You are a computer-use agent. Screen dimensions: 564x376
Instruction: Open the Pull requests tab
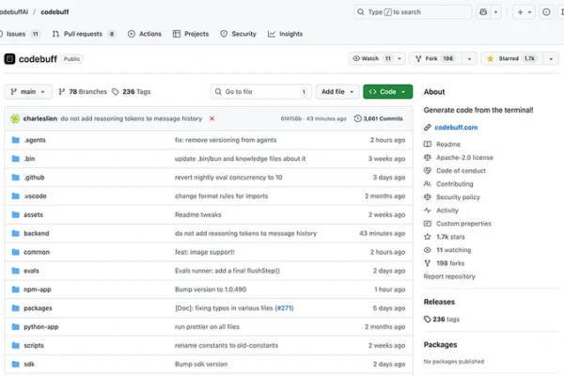tap(84, 34)
